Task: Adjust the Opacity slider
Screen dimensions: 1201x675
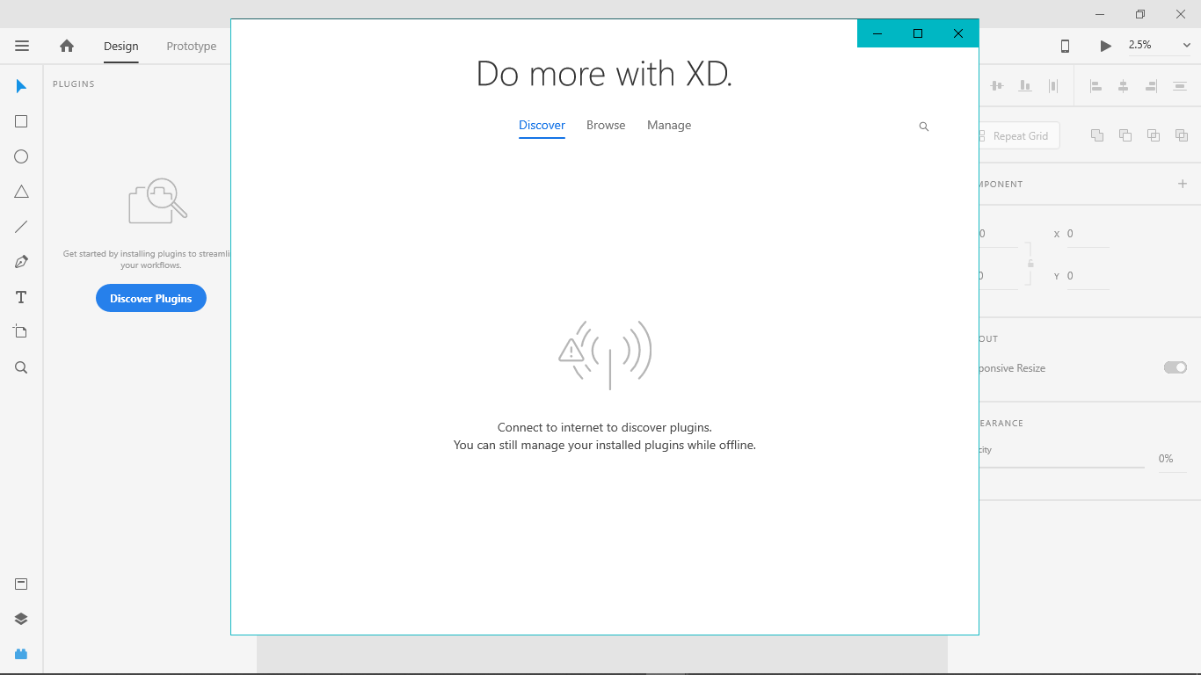Action: pos(1061,467)
